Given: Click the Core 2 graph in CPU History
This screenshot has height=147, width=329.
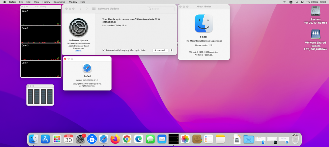Looking at the screenshot, I should click(41, 34).
